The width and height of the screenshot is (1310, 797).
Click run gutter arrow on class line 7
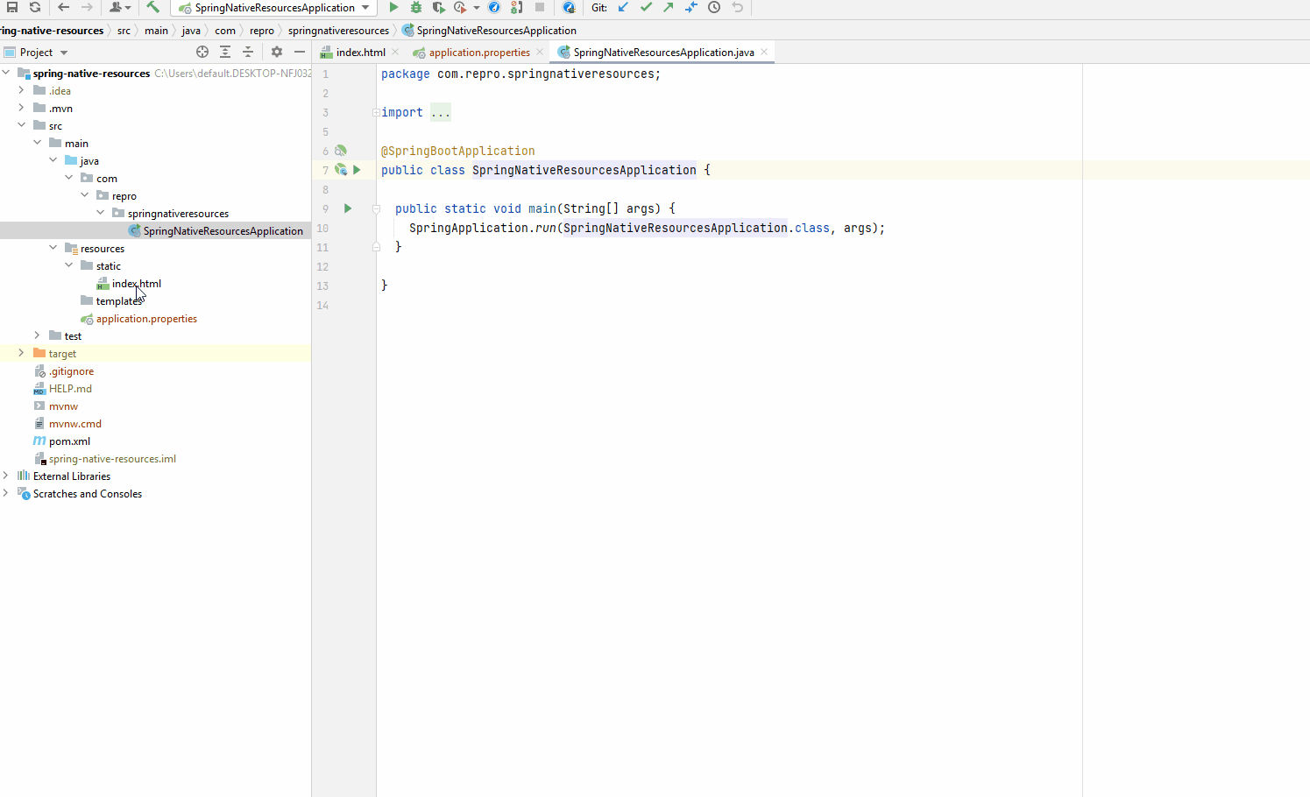(357, 170)
